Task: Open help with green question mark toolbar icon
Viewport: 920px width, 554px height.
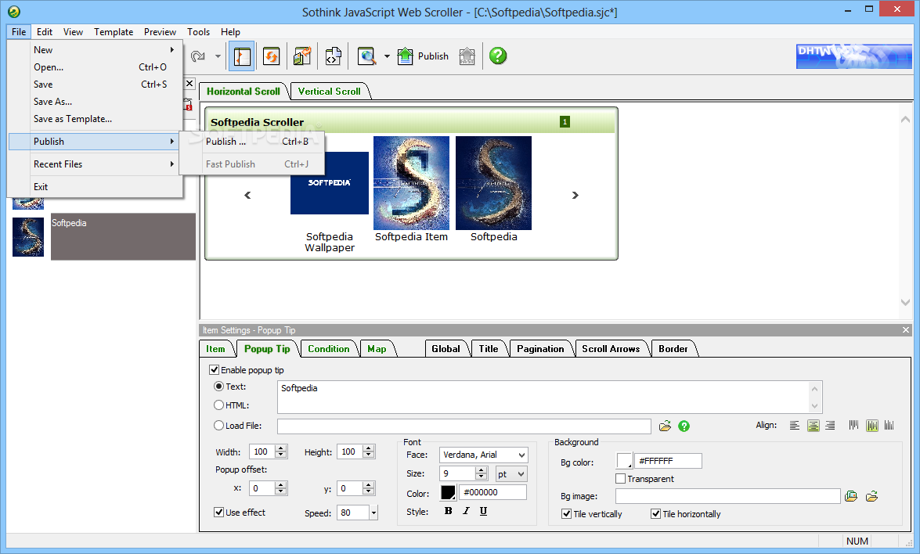Action: click(498, 56)
